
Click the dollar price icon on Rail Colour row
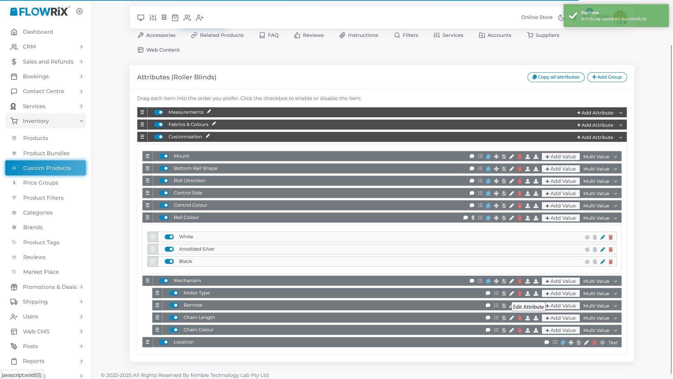coord(473,218)
